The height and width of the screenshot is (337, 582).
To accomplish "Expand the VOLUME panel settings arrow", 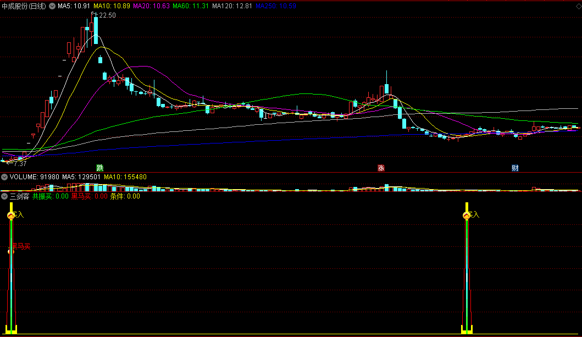I will [4, 177].
